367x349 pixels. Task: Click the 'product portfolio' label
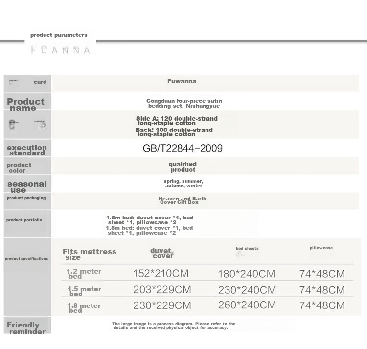click(24, 220)
